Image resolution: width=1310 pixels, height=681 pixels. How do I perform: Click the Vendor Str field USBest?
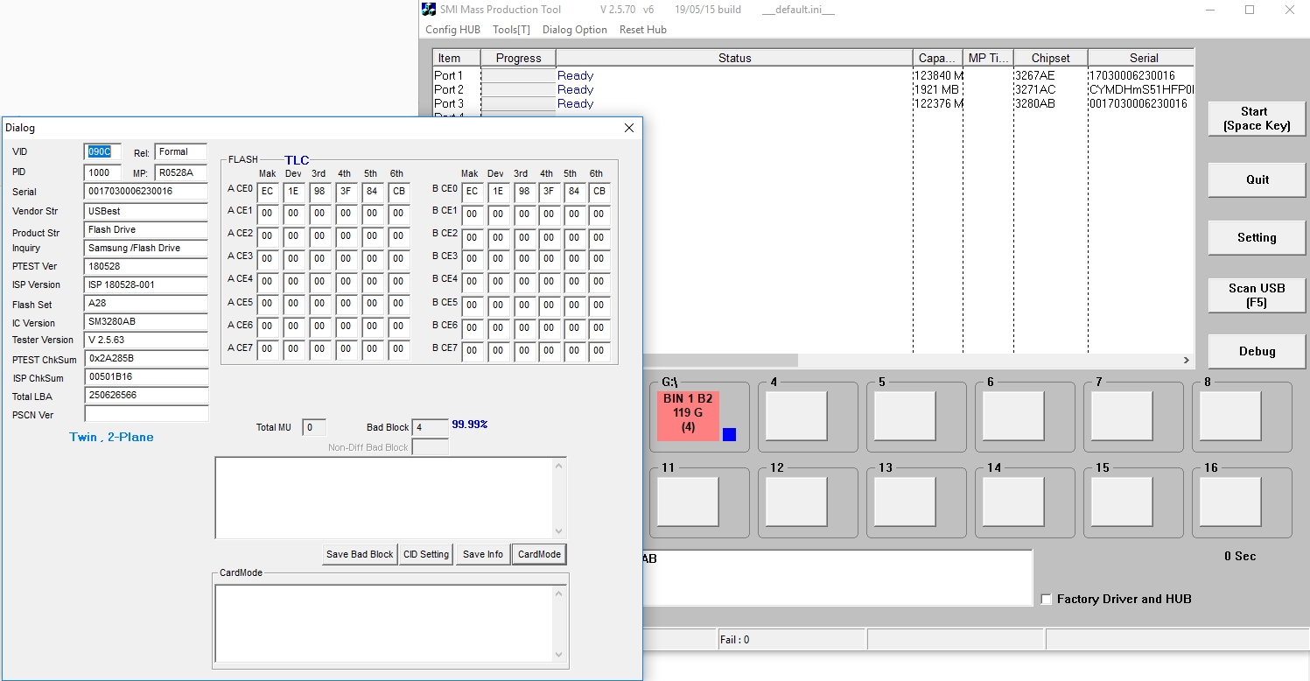(x=146, y=211)
